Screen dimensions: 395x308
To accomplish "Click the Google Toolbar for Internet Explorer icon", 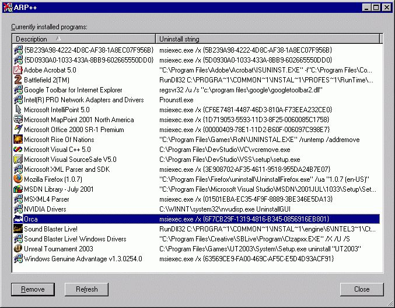I will [x=18, y=90].
